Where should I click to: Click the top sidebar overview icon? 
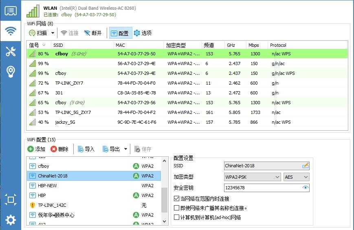click(x=11, y=11)
